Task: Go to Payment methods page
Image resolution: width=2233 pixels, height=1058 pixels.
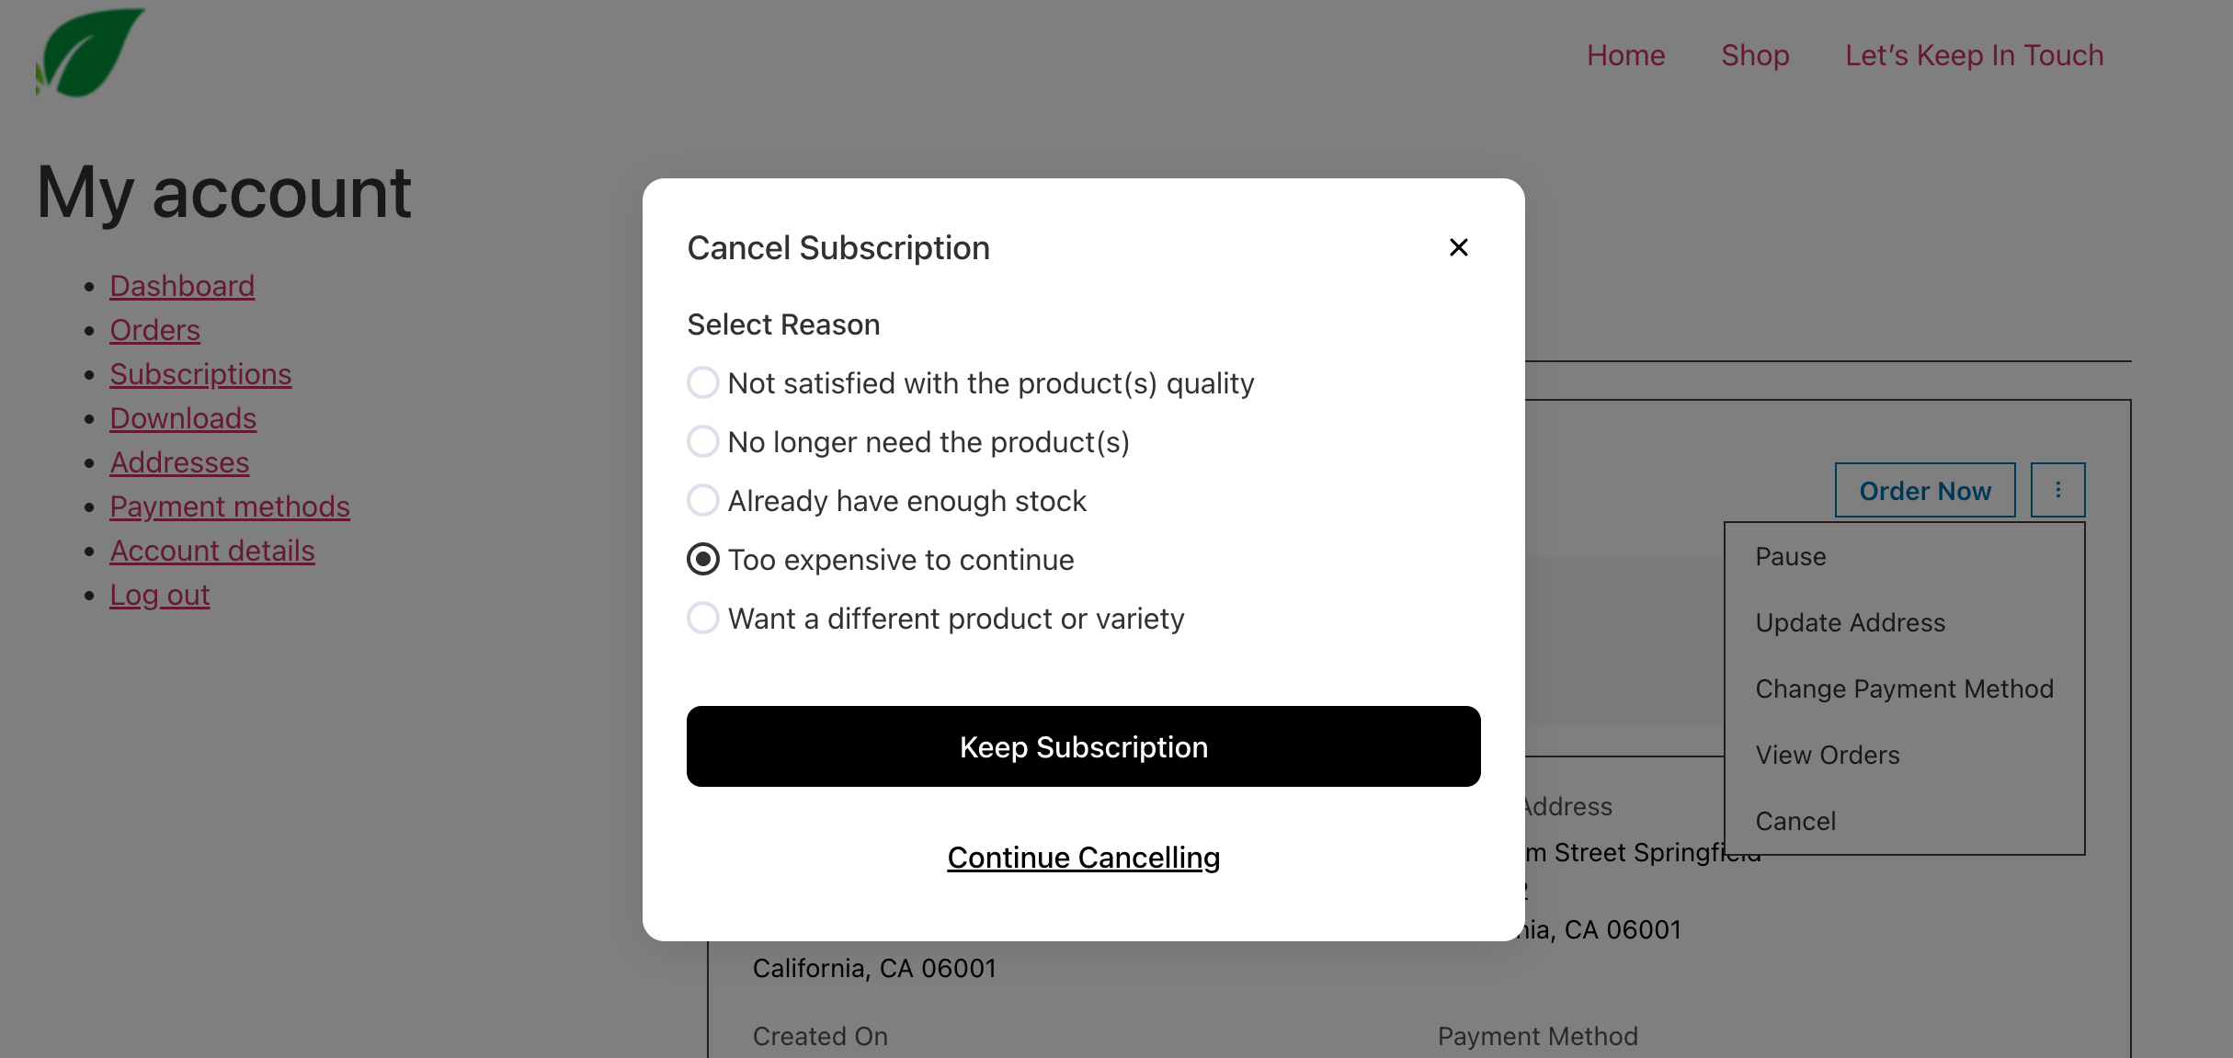Action: (x=230, y=506)
